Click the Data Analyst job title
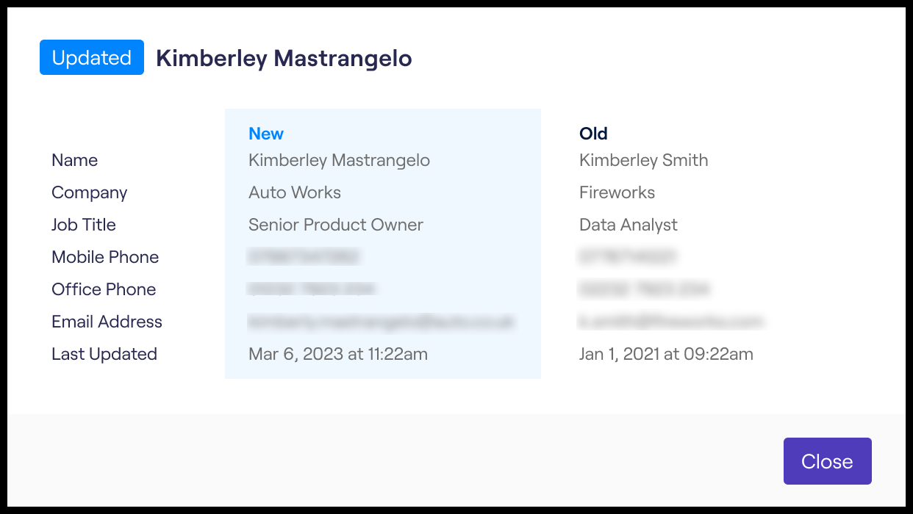Screen dimensions: 913x514 [629, 225]
